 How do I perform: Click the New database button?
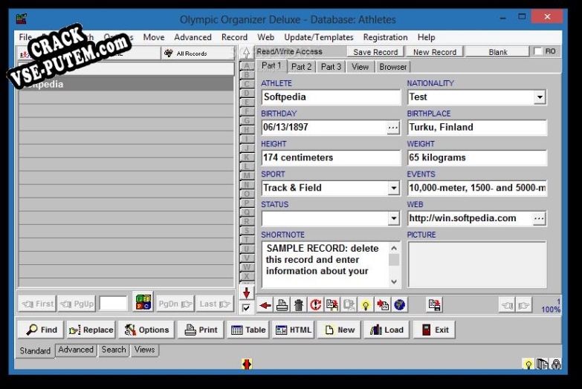pyautogui.click(x=339, y=330)
